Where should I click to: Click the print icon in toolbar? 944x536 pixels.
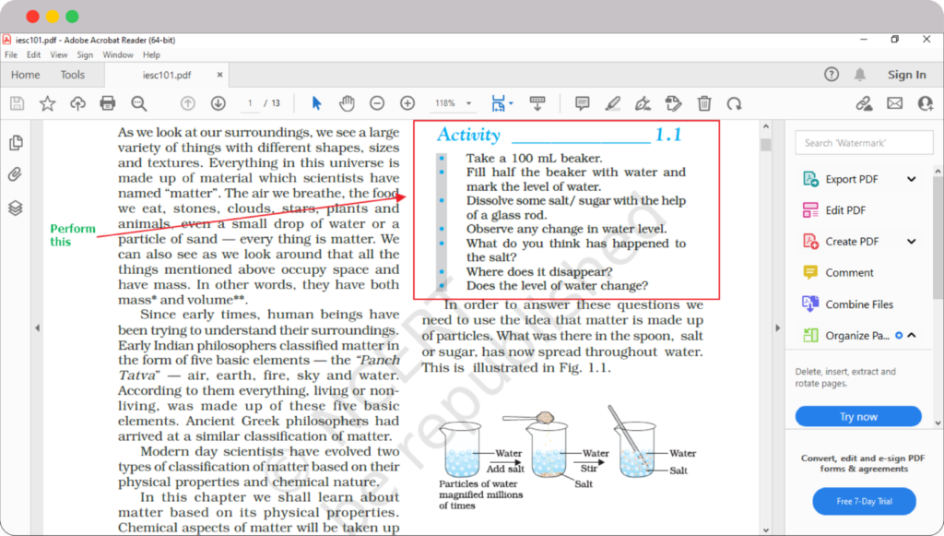click(x=108, y=103)
